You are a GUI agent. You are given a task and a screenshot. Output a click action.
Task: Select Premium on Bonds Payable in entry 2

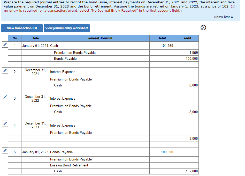99,79
